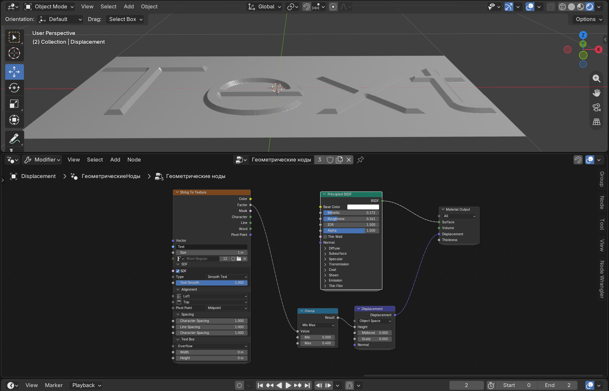Open the Node menu in node editor
Viewport: 609px width, 391px height.
point(134,160)
